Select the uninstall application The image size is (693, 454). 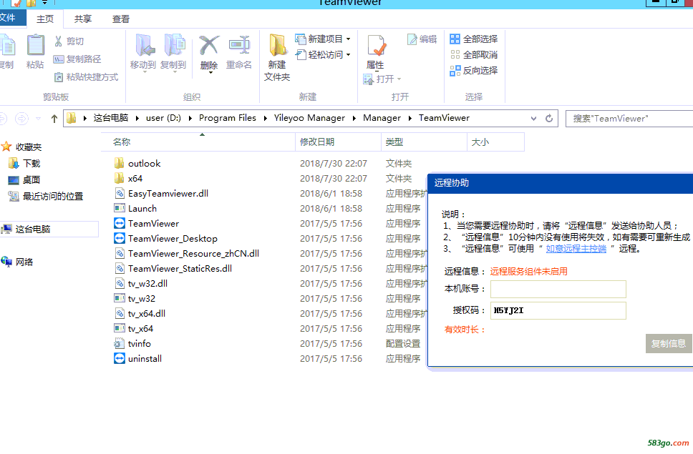[x=138, y=359]
